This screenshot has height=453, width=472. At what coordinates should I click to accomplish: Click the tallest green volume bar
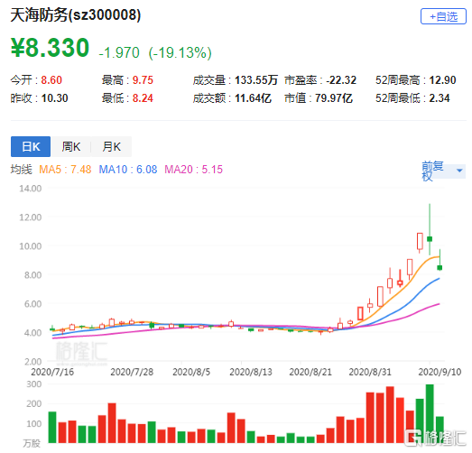430,413
